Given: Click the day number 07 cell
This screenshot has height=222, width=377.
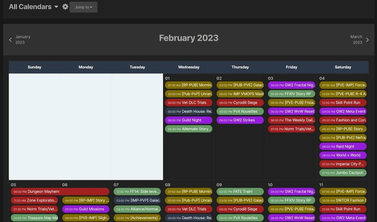Looking at the screenshot, I should (x=116, y=185).
